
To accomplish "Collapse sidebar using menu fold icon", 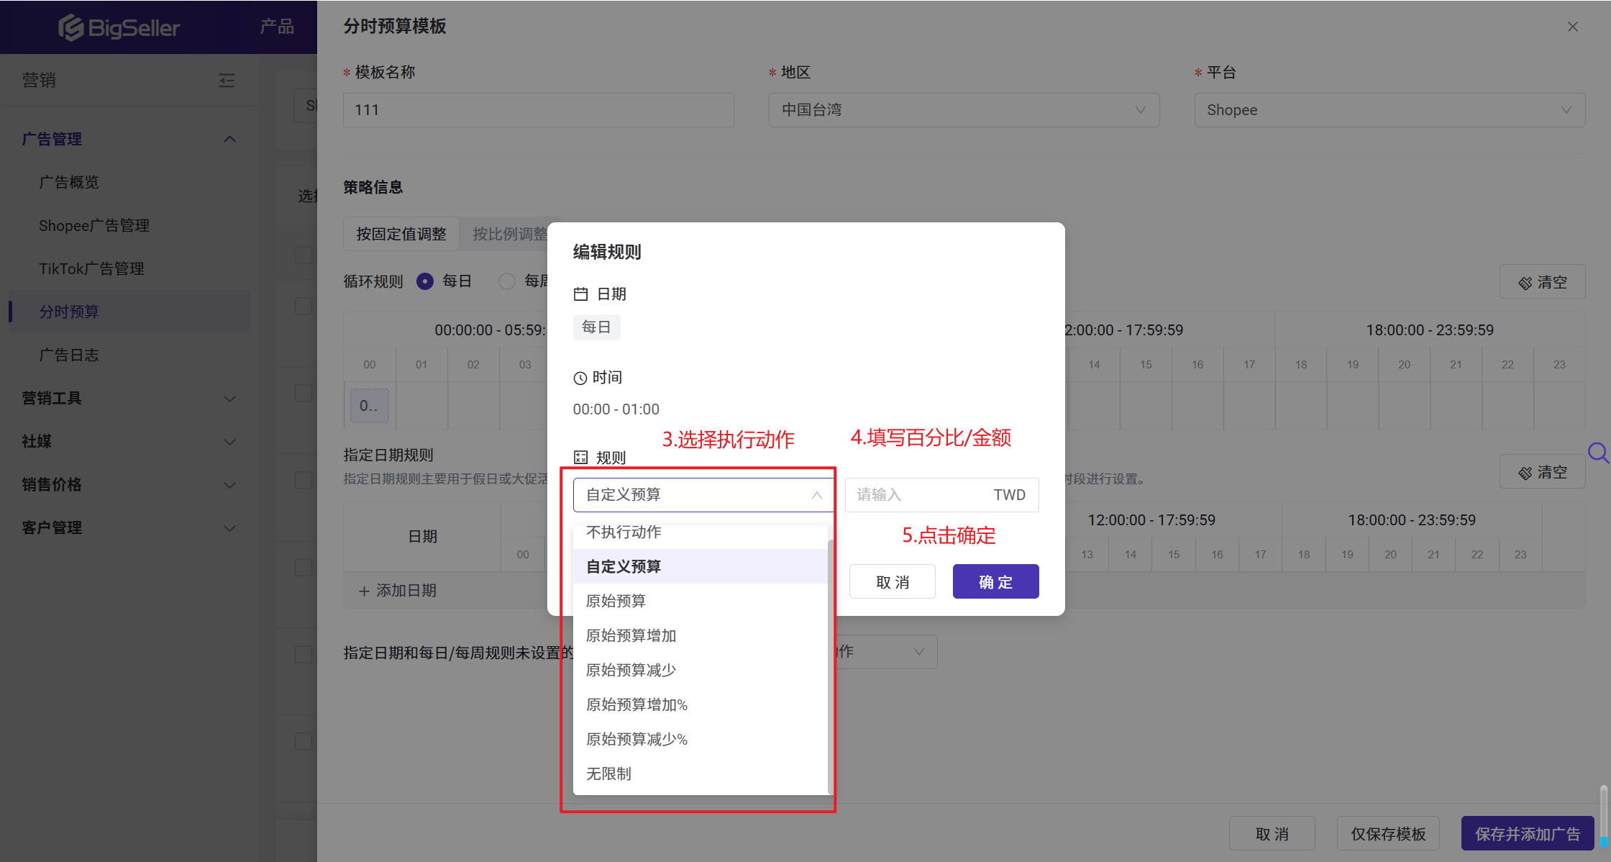I will (x=227, y=80).
